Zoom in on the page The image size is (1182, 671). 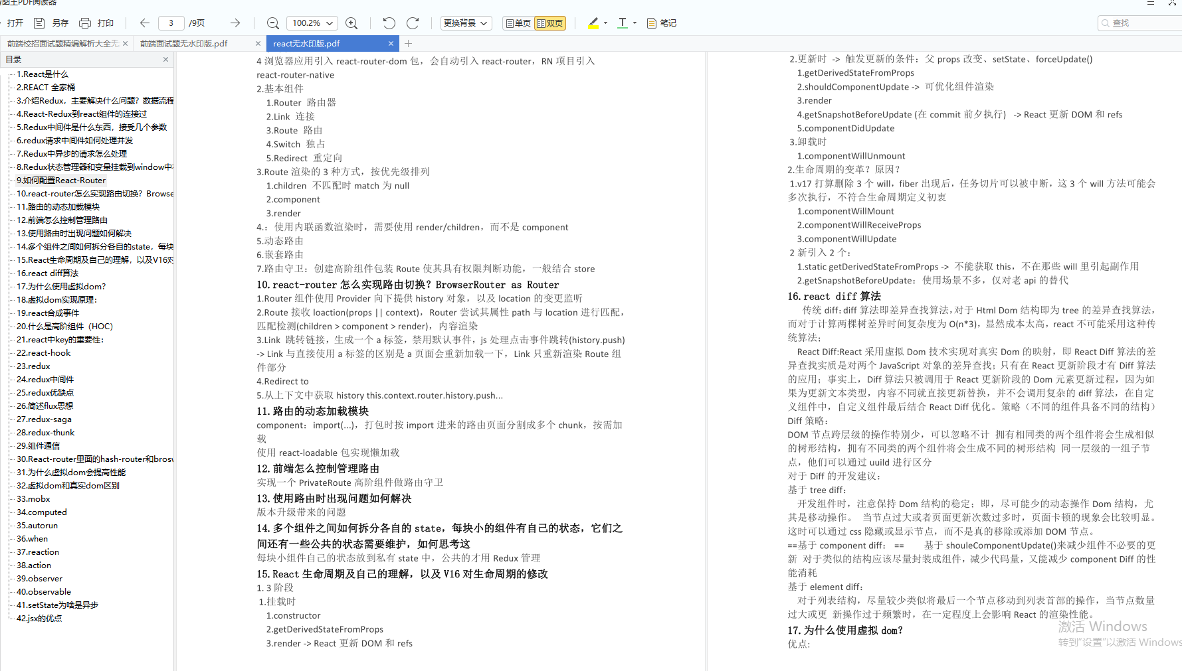pyautogui.click(x=351, y=23)
